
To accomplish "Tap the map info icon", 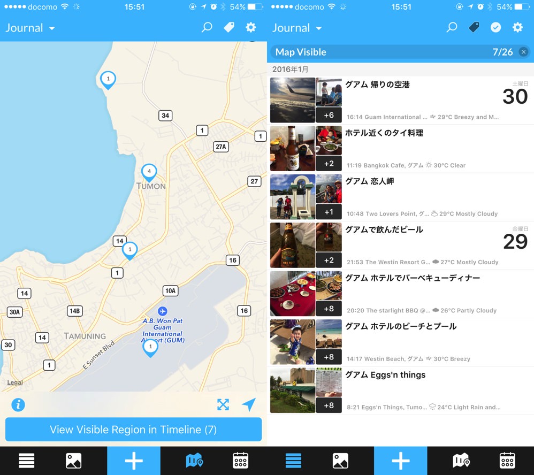I will click(x=18, y=405).
